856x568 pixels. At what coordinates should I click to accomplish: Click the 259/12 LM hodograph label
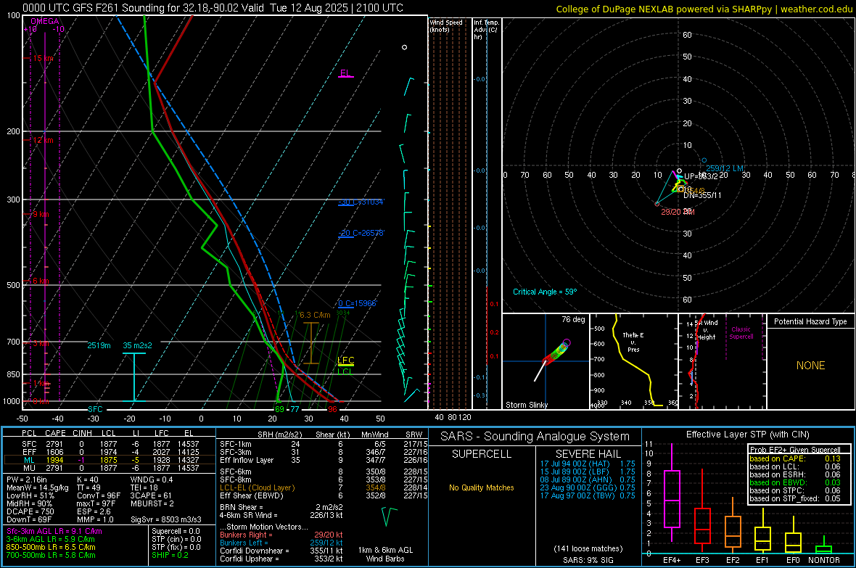(725, 168)
